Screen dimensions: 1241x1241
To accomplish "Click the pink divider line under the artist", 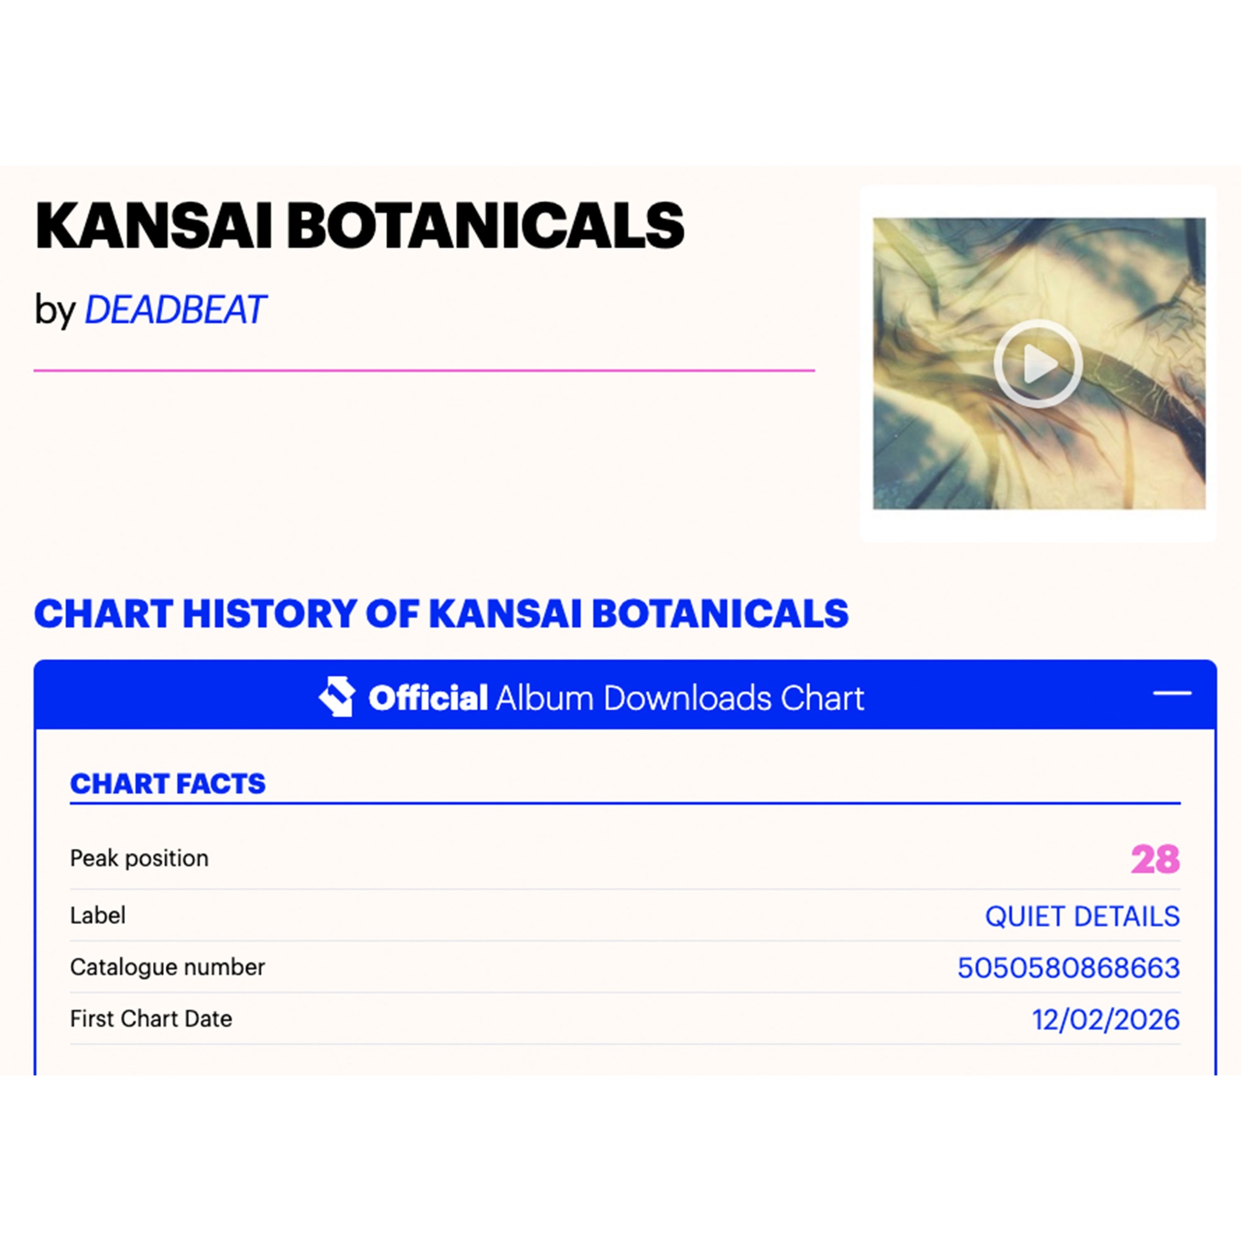I will (424, 370).
